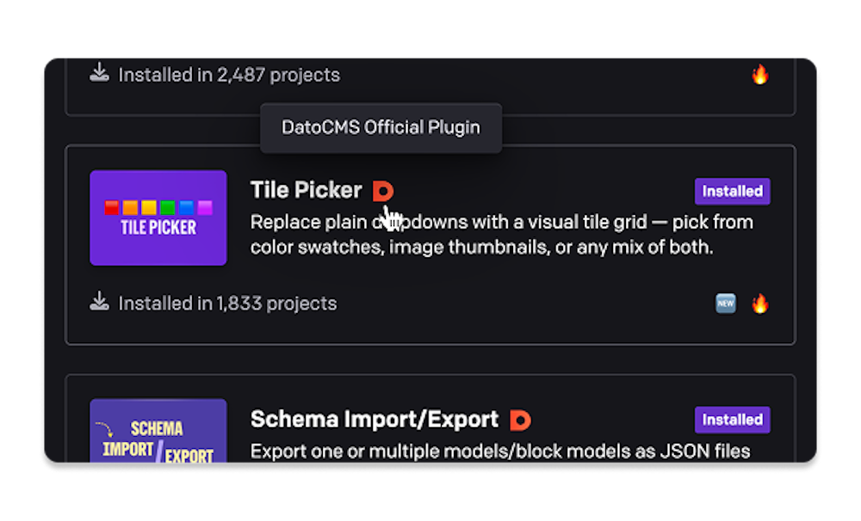The width and height of the screenshot is (861, 521).
Task: Click Installed in 2,487 projects text
Action: click(230, 75)
